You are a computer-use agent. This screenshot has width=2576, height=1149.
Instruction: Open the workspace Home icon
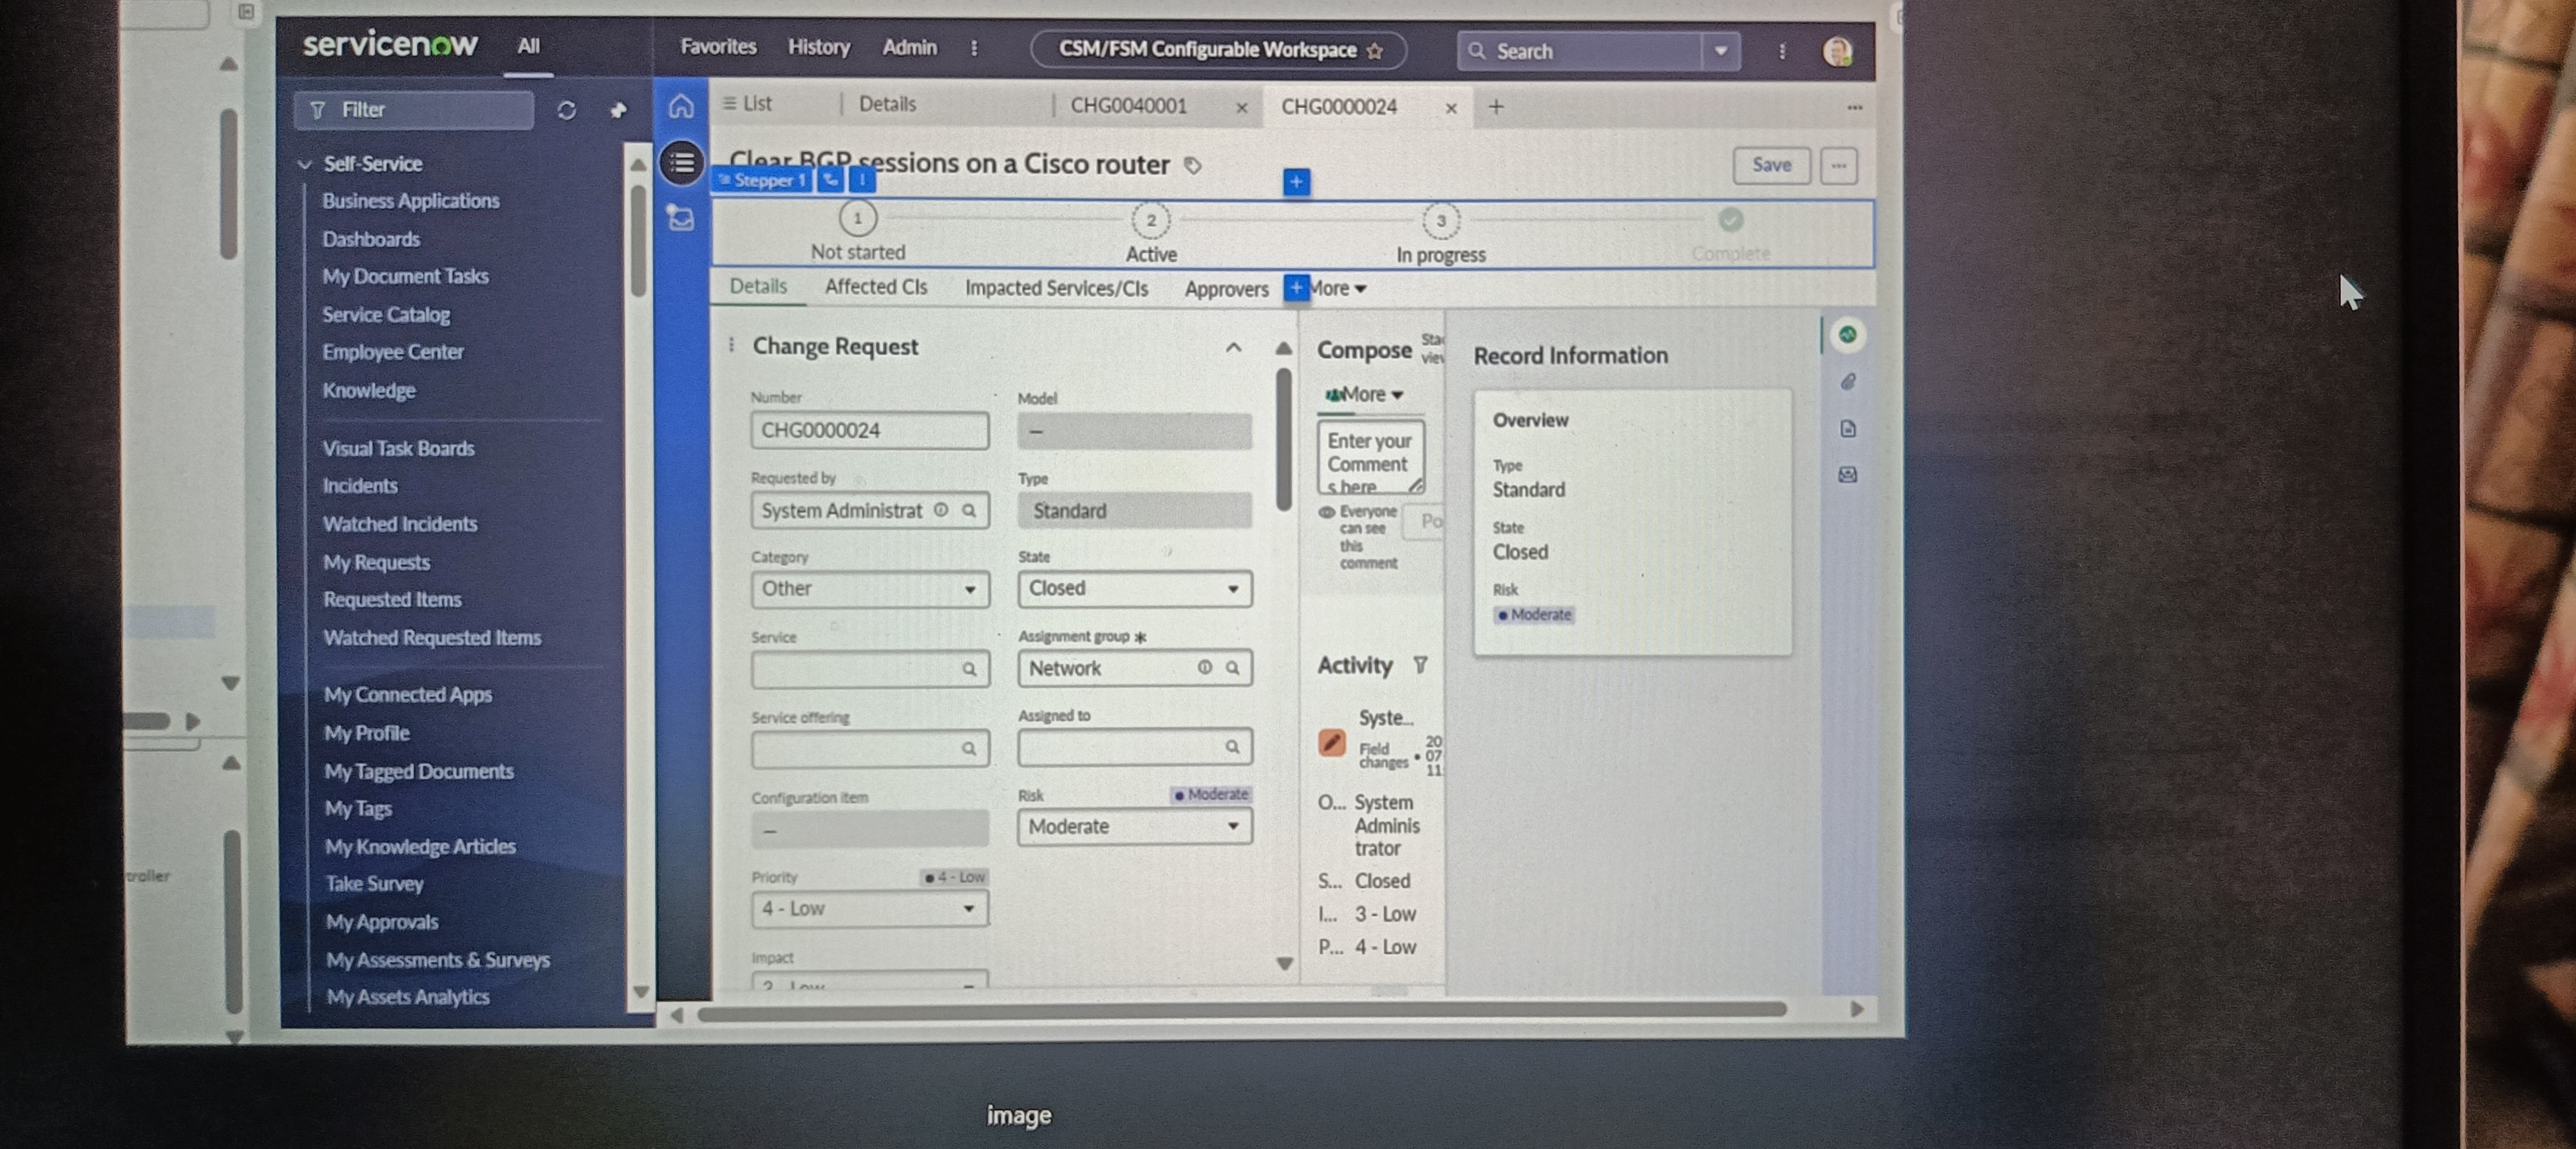[x=681, y=105]
